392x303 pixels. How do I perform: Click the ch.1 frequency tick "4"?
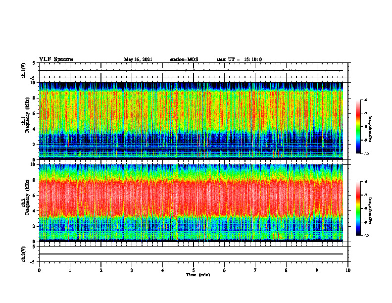pyautogui.click(x=35, y=129)
